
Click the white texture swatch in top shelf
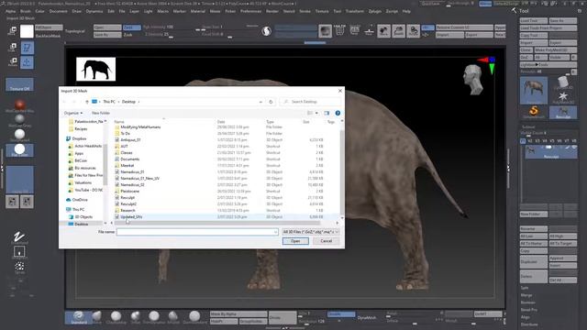[x=27, y=31]
